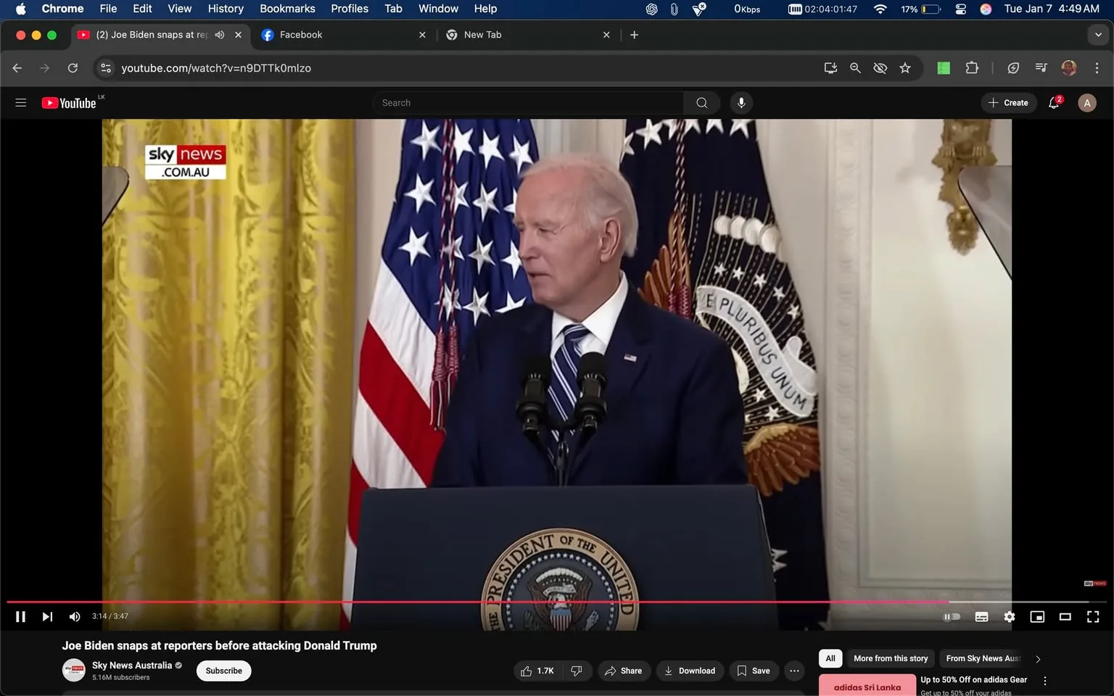The height and width of the screenshot is (696, 1114).
Task: Enter fullscreen mode
Action: (1092, 616)
